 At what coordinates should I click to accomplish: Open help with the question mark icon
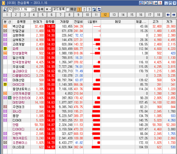click(160, 3)
